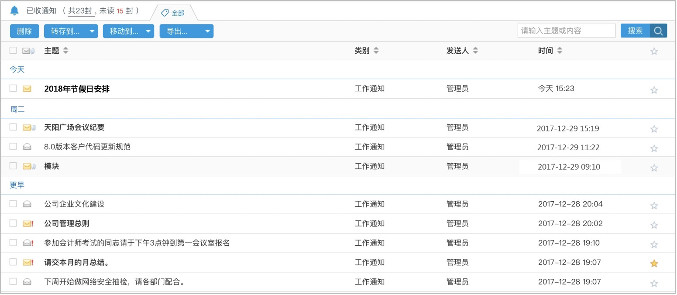The image size is (677, 295).
Task: Click the tag icon on the 全部 tab
Action: [164, 13]
